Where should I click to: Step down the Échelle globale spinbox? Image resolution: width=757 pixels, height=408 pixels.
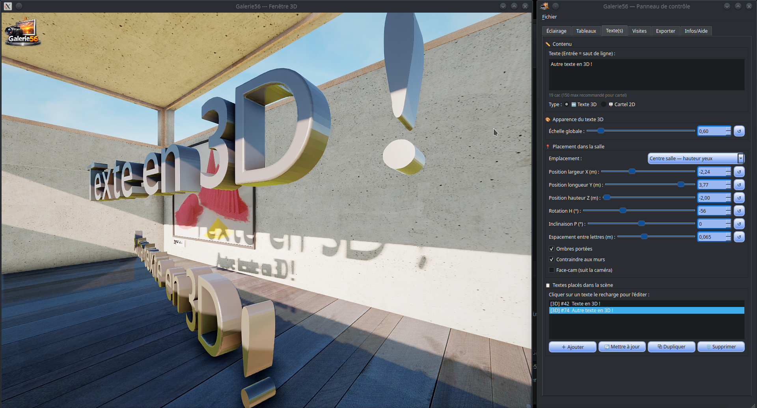tap(728, 133)
